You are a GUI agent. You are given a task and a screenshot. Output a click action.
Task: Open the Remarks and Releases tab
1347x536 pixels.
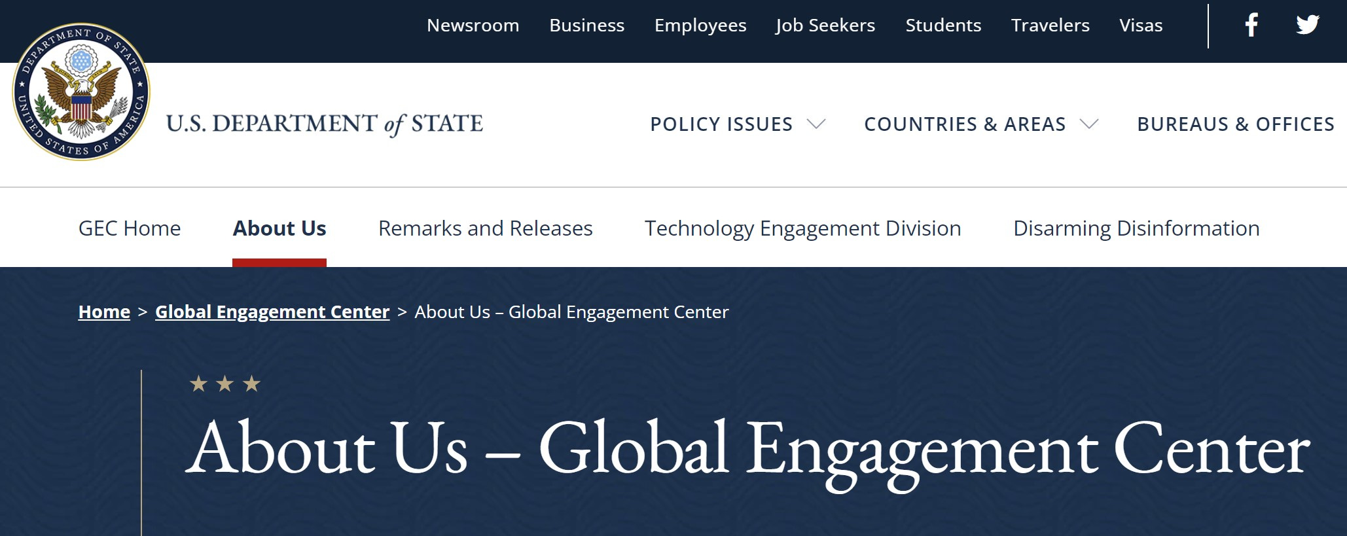coord(485,228)
